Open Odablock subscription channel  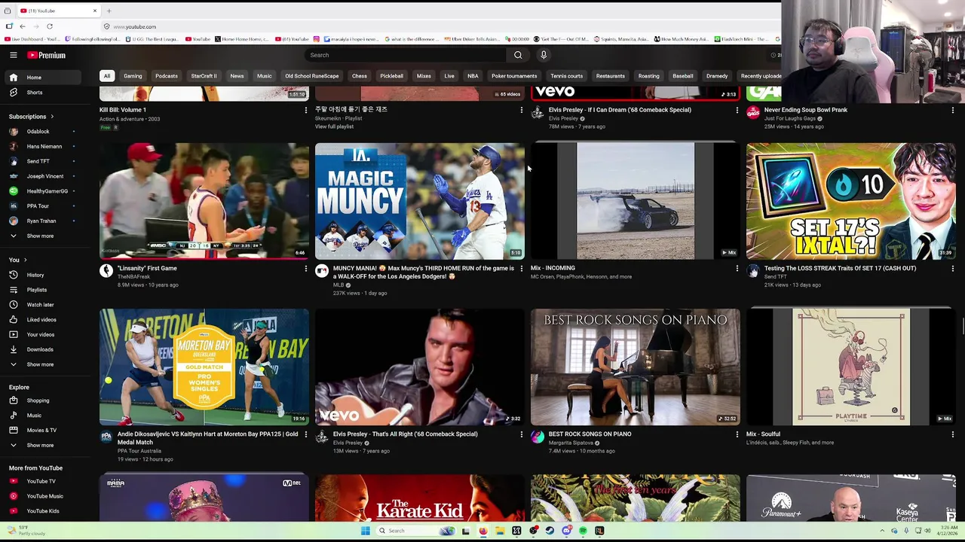click(42, 132)
